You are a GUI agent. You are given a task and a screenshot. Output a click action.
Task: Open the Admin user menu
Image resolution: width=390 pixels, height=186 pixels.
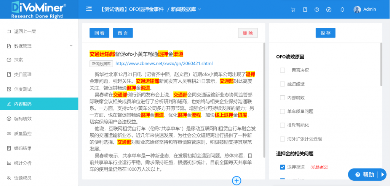pyautogui.click(x=364, y=9)
